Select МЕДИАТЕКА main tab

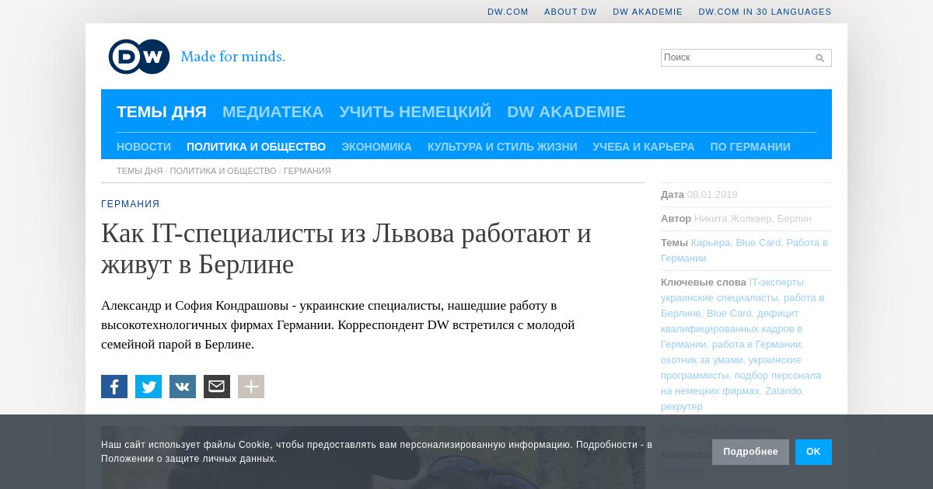(273, 112)
